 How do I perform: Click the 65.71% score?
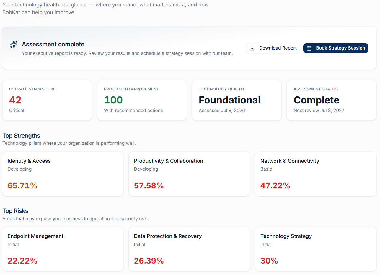(x=22, y=186)
